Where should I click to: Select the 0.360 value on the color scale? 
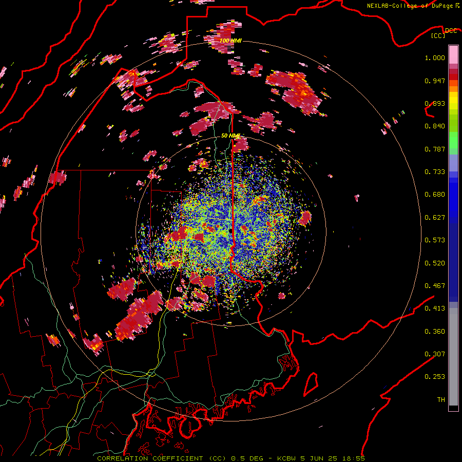pos(435,332)
